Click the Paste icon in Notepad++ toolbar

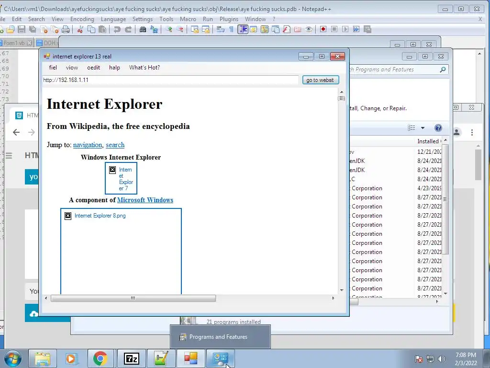point(102,29)
